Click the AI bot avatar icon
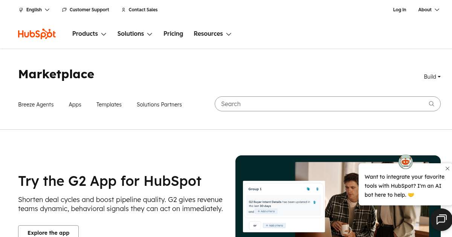Image resolution: width=452 pixels, height=237 pixels. tap(406, 162)
